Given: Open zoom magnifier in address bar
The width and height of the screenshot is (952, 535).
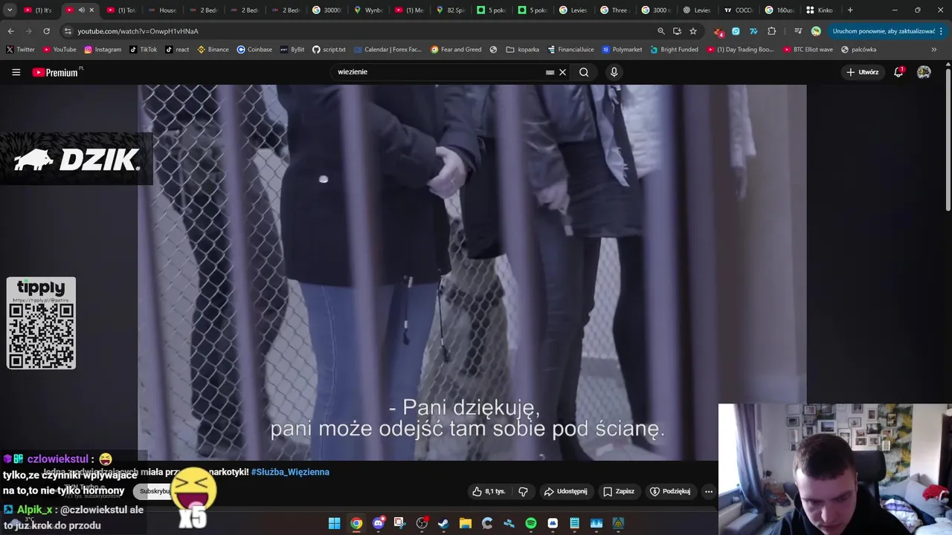Looking at the screenshot, I should 660,31.
